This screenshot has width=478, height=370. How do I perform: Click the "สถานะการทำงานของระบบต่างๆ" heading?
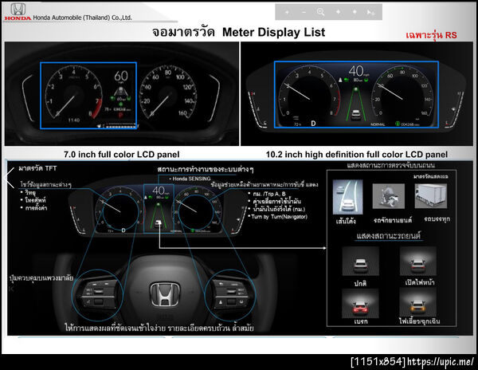click(x=206, y=169)
